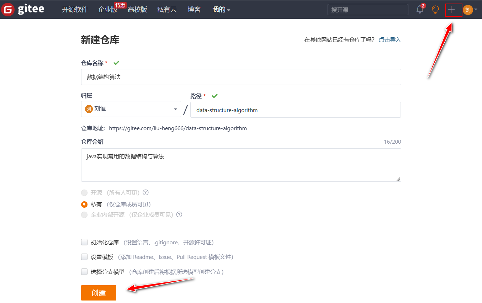482x303 pixels.
Task: Click the 仓库名称 input field
Action: point(241,77)
